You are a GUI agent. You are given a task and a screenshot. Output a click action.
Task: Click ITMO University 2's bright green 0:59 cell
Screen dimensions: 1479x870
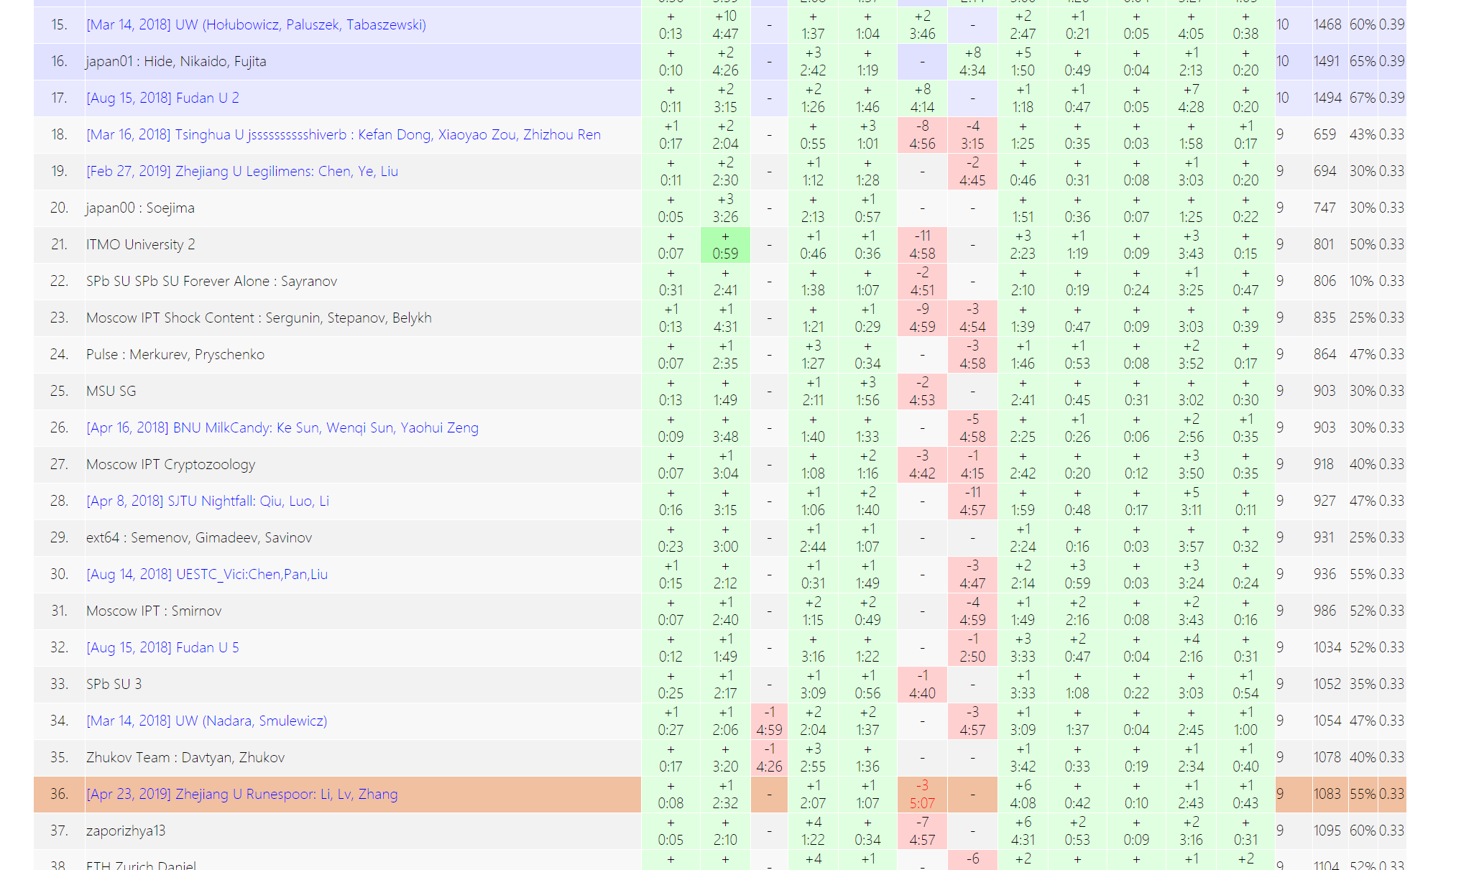click(725, 245)
